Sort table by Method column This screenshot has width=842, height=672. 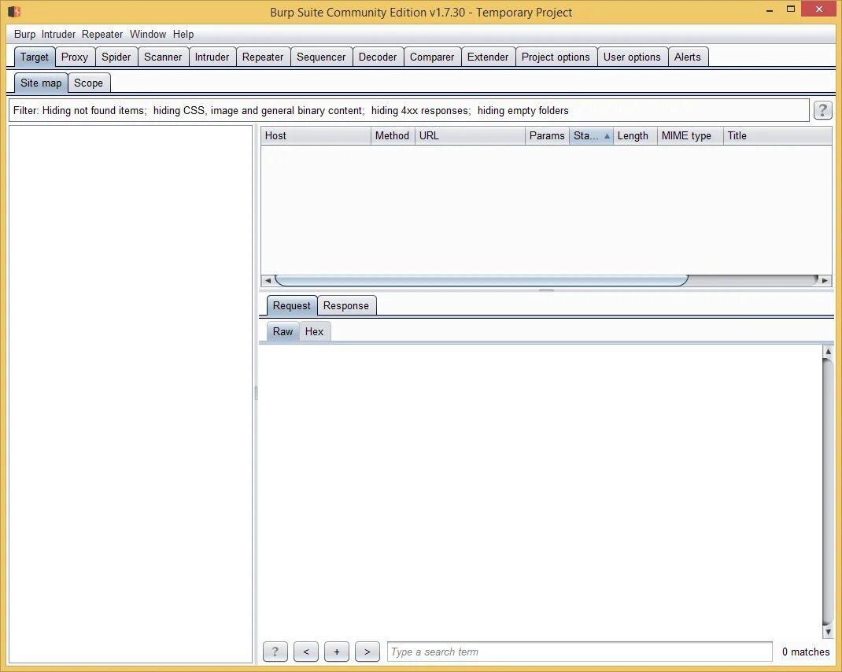point(393,136)
